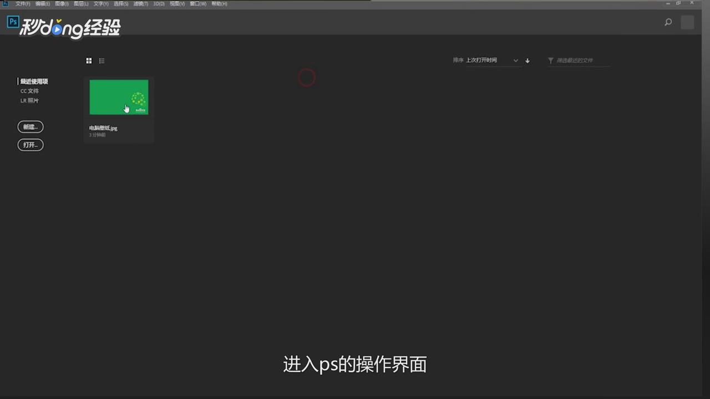Open the 选择(S) menu

click(x=121, y=4)
